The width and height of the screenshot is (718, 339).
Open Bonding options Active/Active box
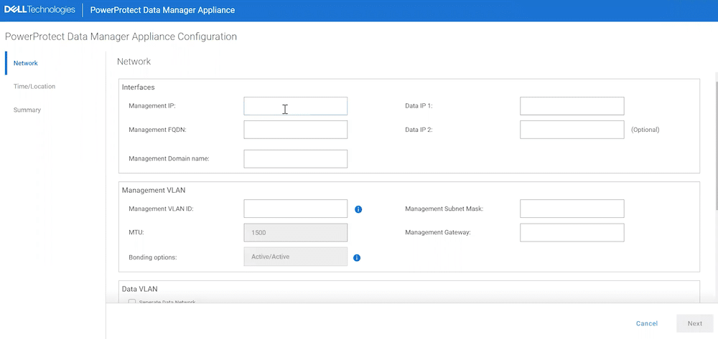[295, 257]
